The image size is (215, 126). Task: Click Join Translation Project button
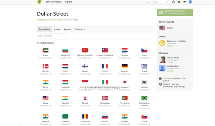(x=175, y=12)
